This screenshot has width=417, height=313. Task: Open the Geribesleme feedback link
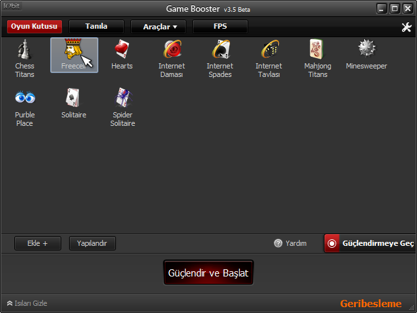pos(371,304)
